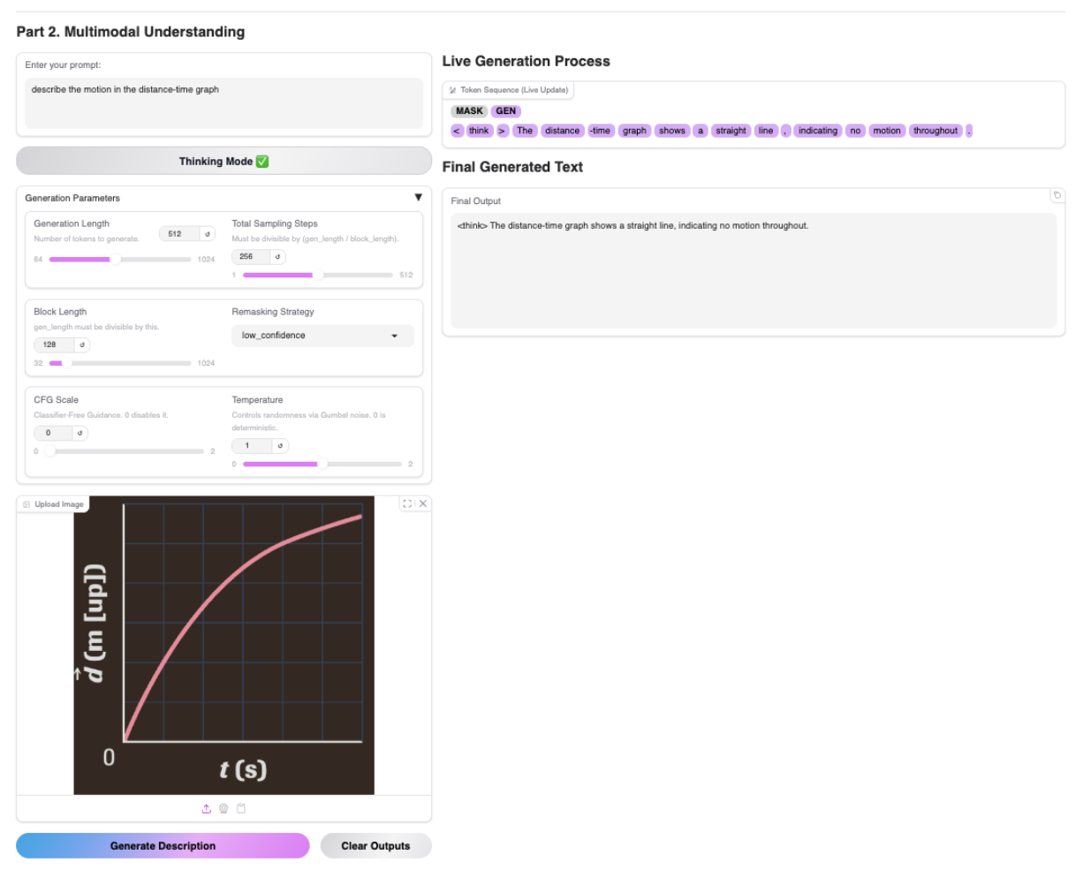Toggle the Thinking Mode button
Screen dimensions: 1083x885
(223, 162)
